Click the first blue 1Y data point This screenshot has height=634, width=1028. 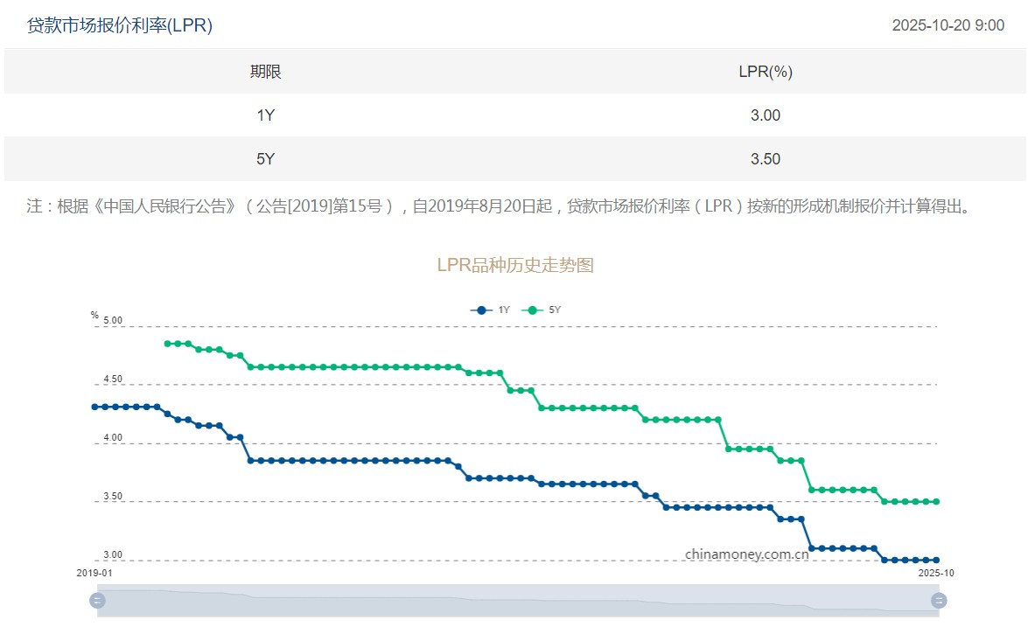click(x=94, y=407)
